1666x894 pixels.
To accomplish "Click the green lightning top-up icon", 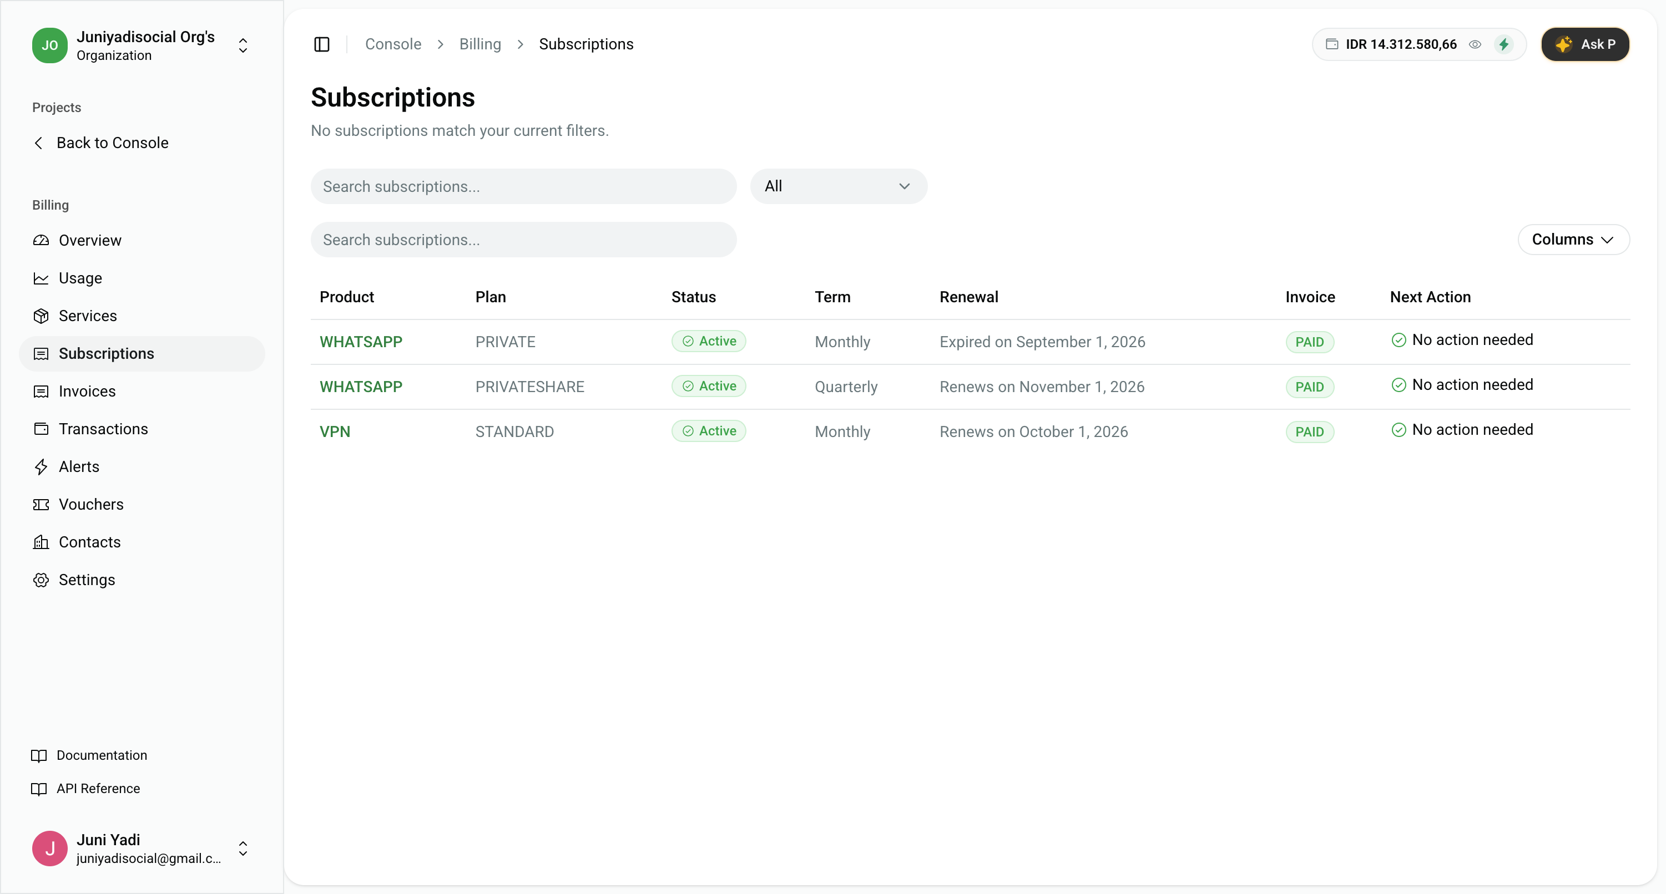I will 1503,44.
